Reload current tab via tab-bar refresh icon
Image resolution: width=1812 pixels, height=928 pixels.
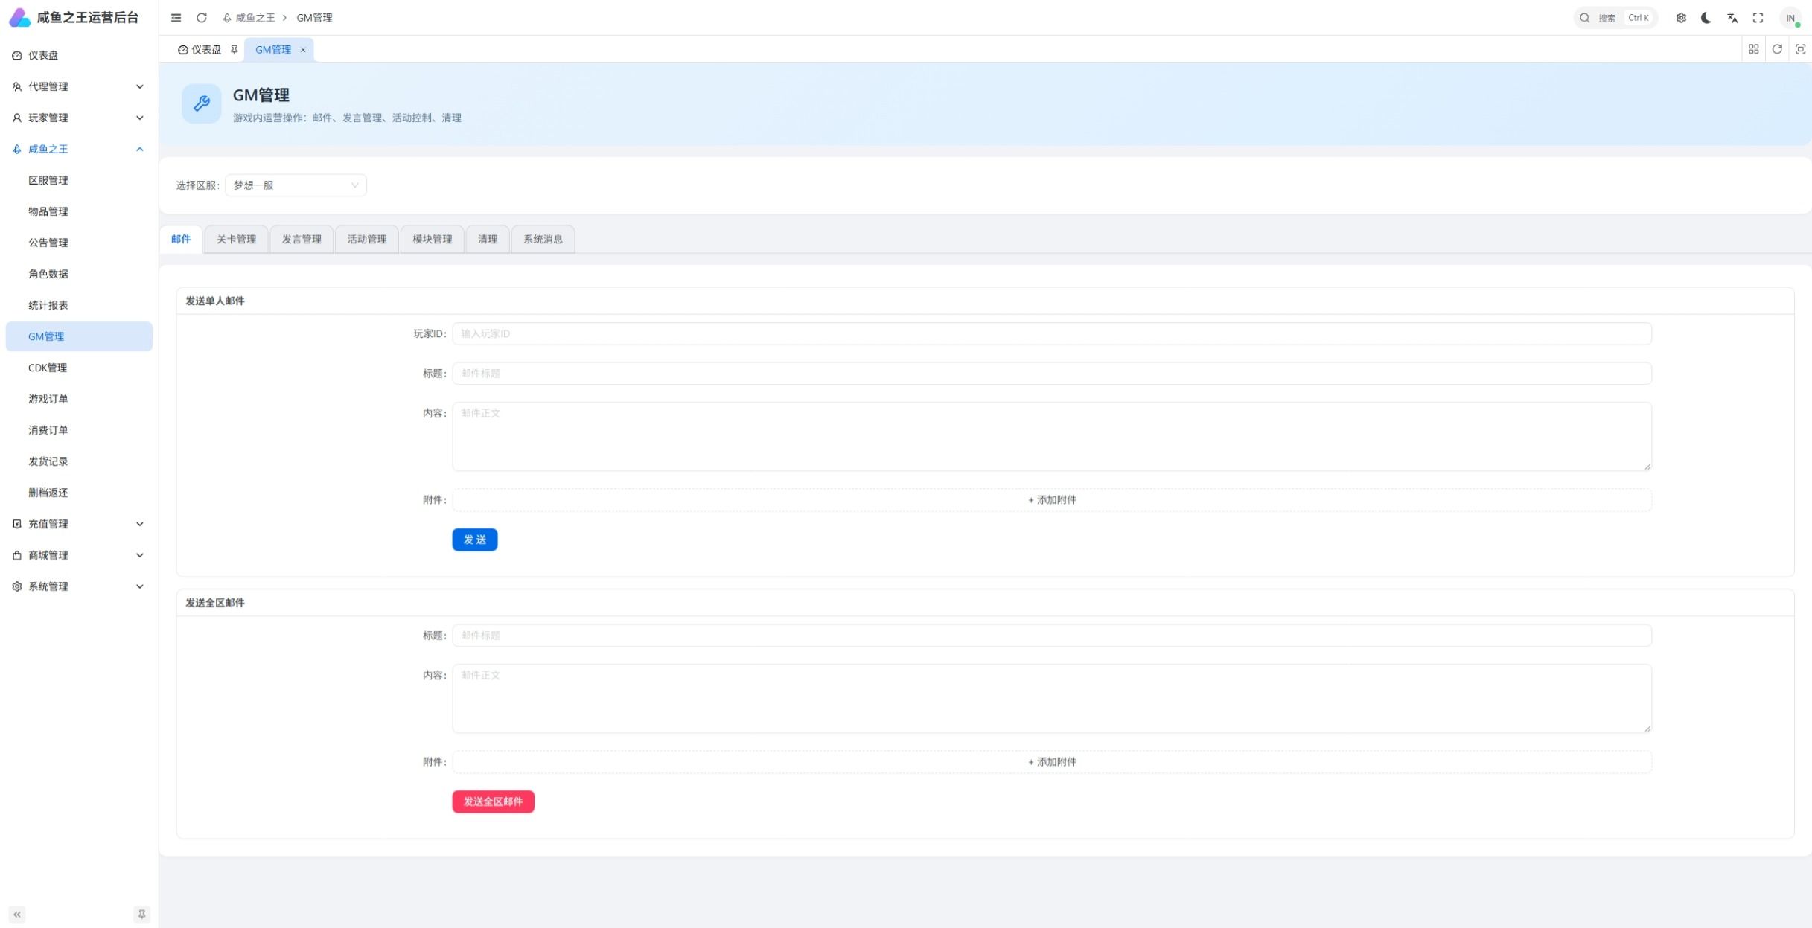pyautogui.click(x=1777, y=49)
